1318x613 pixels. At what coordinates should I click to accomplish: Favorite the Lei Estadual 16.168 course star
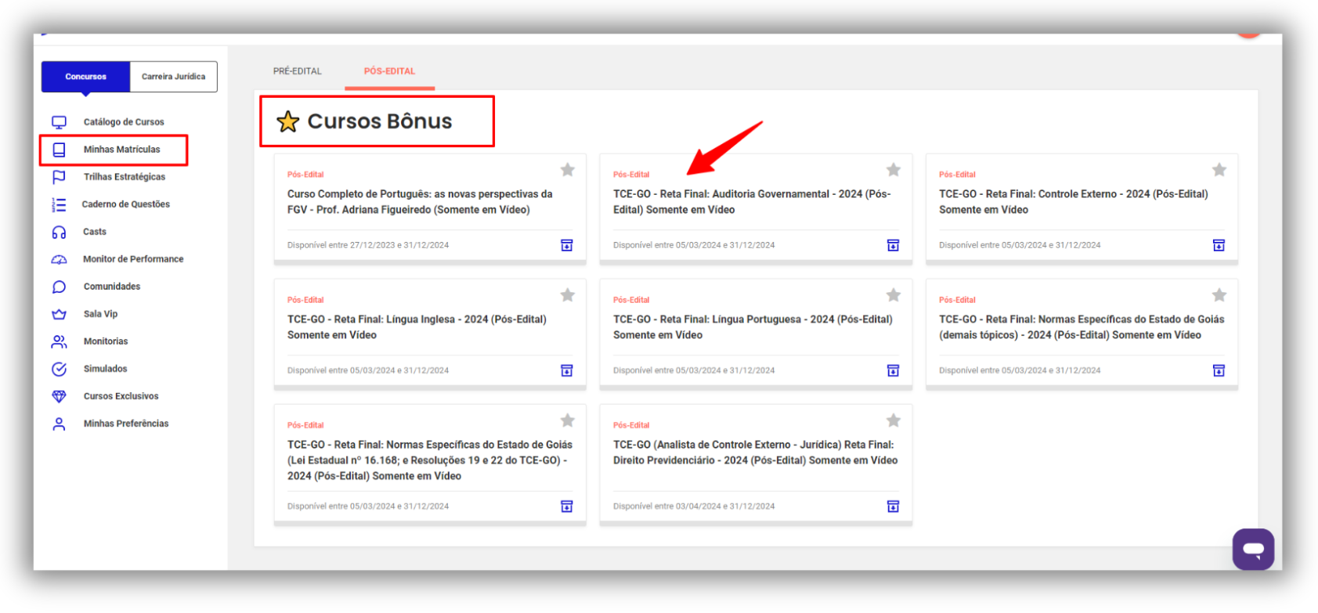point(568,420)
